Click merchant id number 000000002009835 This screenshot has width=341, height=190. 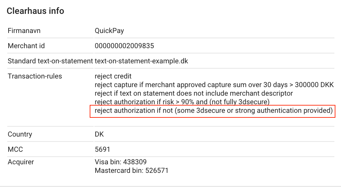pyautogui.click(x=124, y=46)
